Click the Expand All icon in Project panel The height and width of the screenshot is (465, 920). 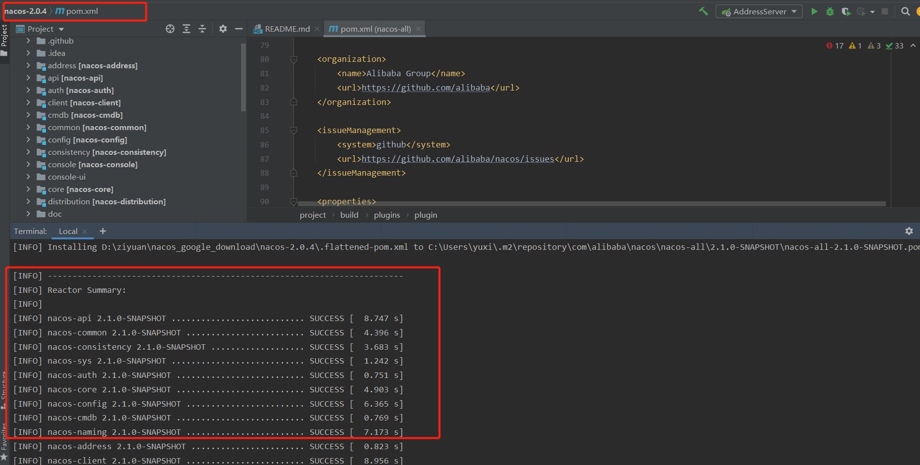click(x=186, y=29)
